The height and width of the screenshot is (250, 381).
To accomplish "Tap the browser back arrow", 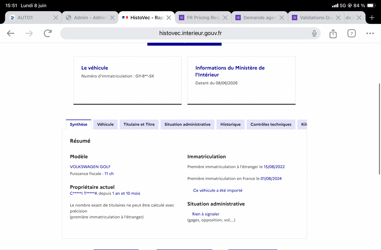I will pyautogui.click(x=11, y=33).
